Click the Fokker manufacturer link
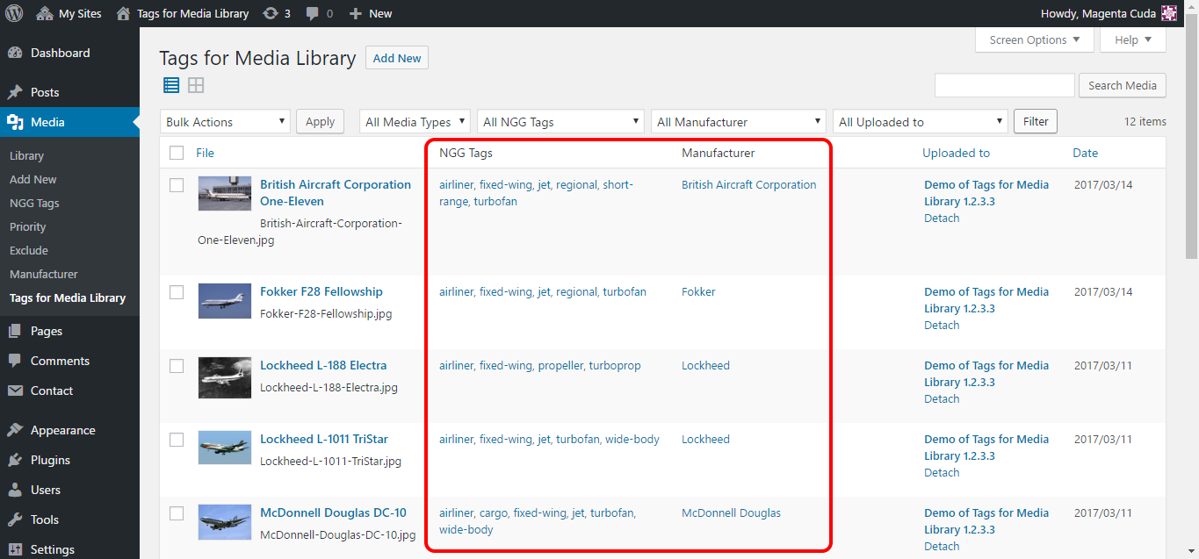1199x559 pixels. pos(698,291)
